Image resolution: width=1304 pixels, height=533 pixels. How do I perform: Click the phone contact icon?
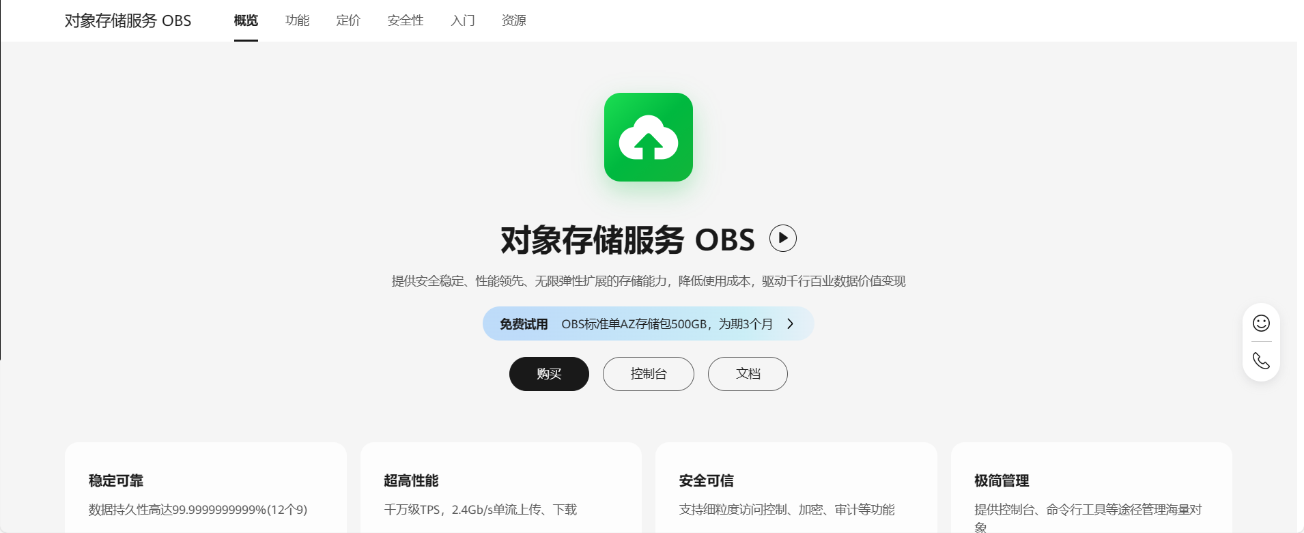[1261, 360]
